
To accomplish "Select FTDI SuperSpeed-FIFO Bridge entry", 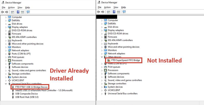I will [126, 60].
